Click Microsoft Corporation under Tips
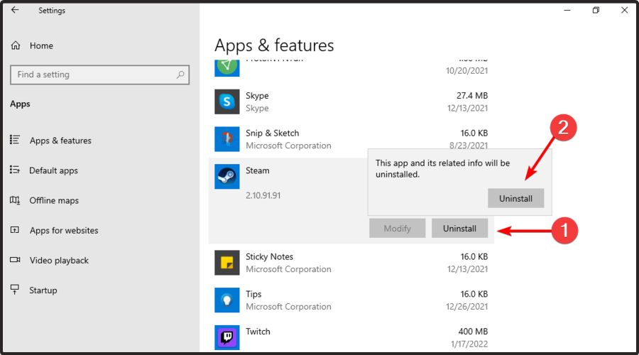639x355 pixels. [x=288, y=307]
